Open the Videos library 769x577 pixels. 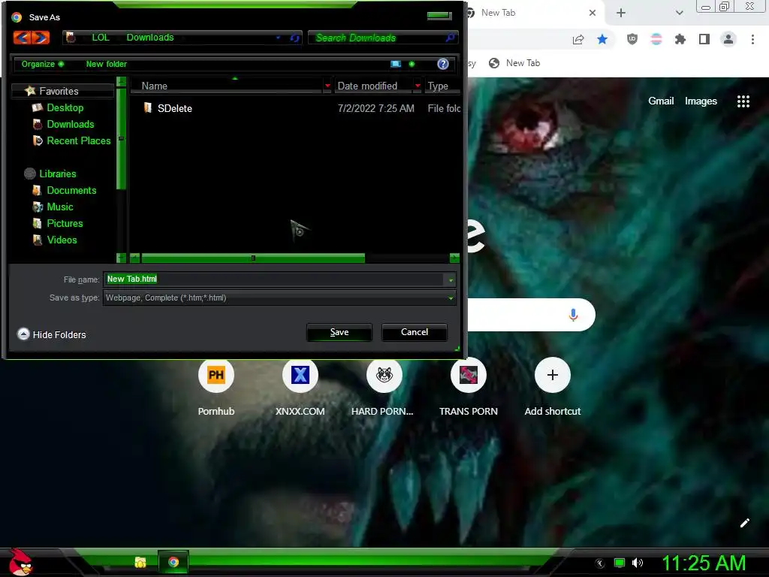[62, 240]
